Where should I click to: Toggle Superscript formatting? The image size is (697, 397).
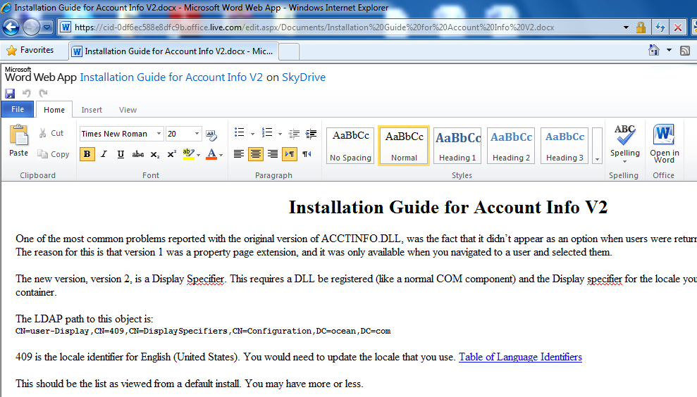click(x=171, y=154)
